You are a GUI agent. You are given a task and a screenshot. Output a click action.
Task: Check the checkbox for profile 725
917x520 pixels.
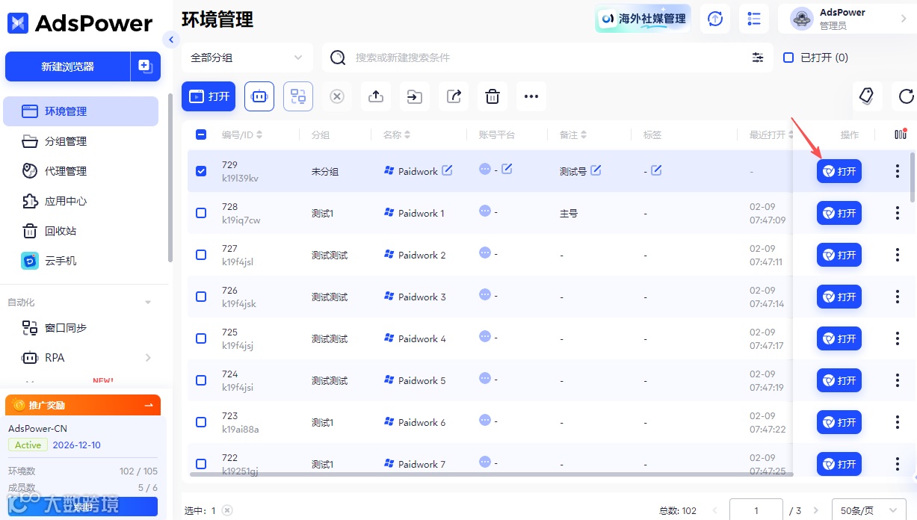201,338
